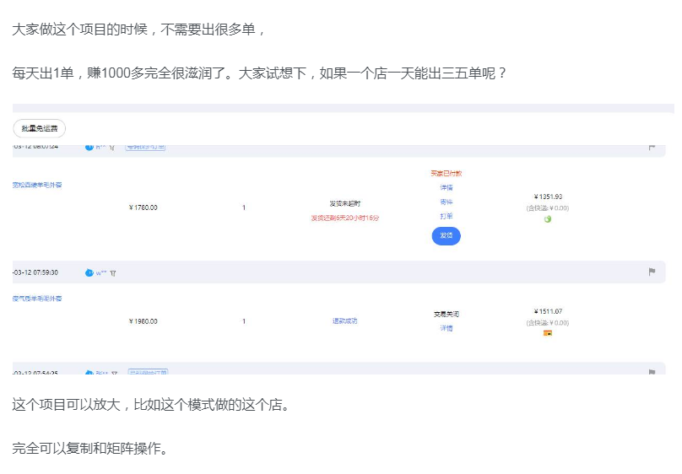Click quantity 1 in the ¥1780.00 row

tap(244, 207)
